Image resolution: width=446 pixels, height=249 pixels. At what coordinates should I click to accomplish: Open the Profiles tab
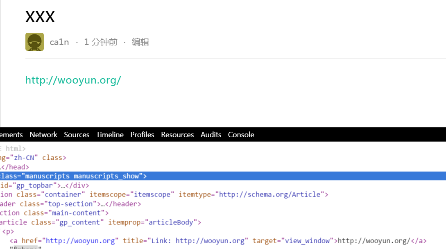click(x=142, y=135)
